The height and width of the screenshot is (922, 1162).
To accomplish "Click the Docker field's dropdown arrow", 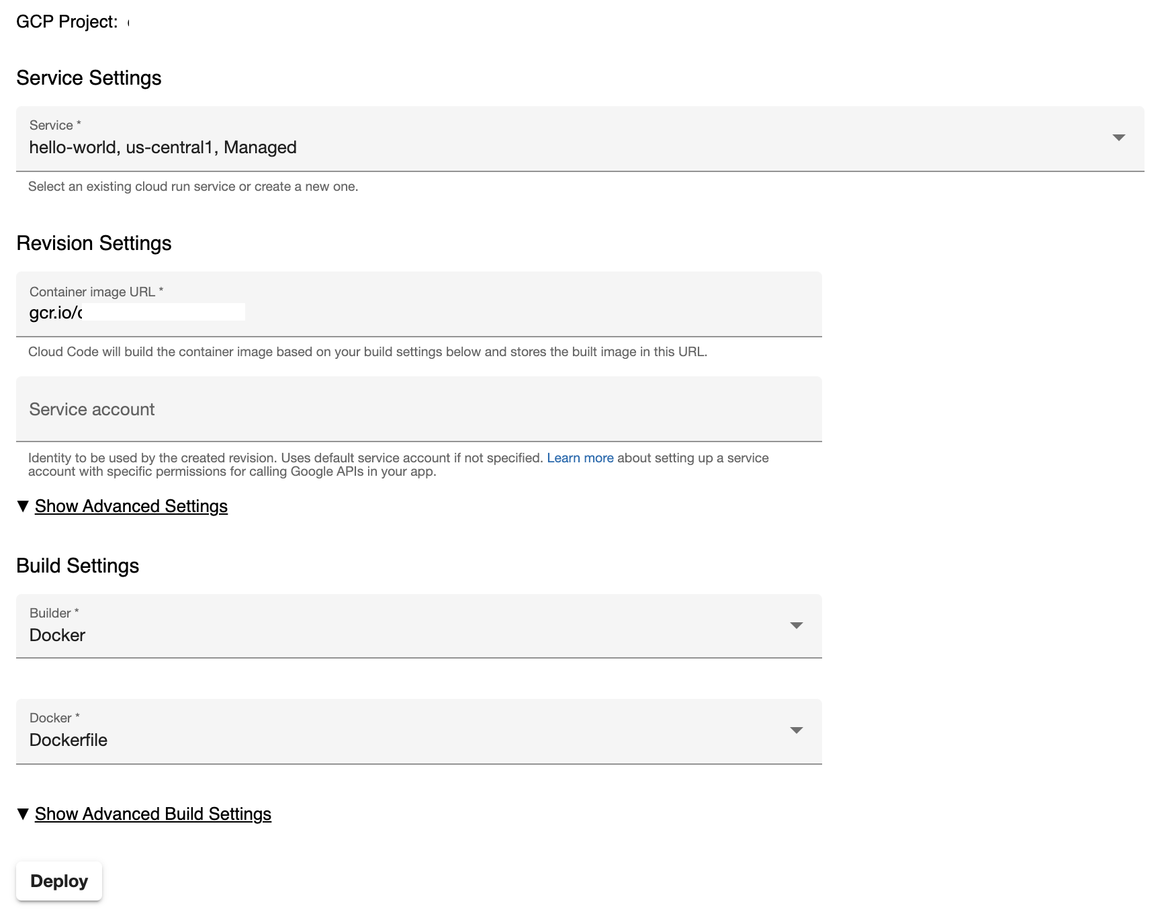I will point(796,730).
